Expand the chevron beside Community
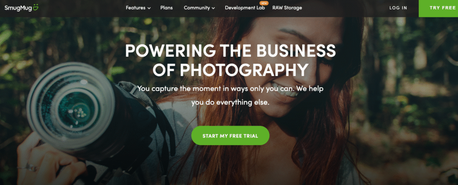Viewport: 458px width, 185px height. tap(213, 8)
